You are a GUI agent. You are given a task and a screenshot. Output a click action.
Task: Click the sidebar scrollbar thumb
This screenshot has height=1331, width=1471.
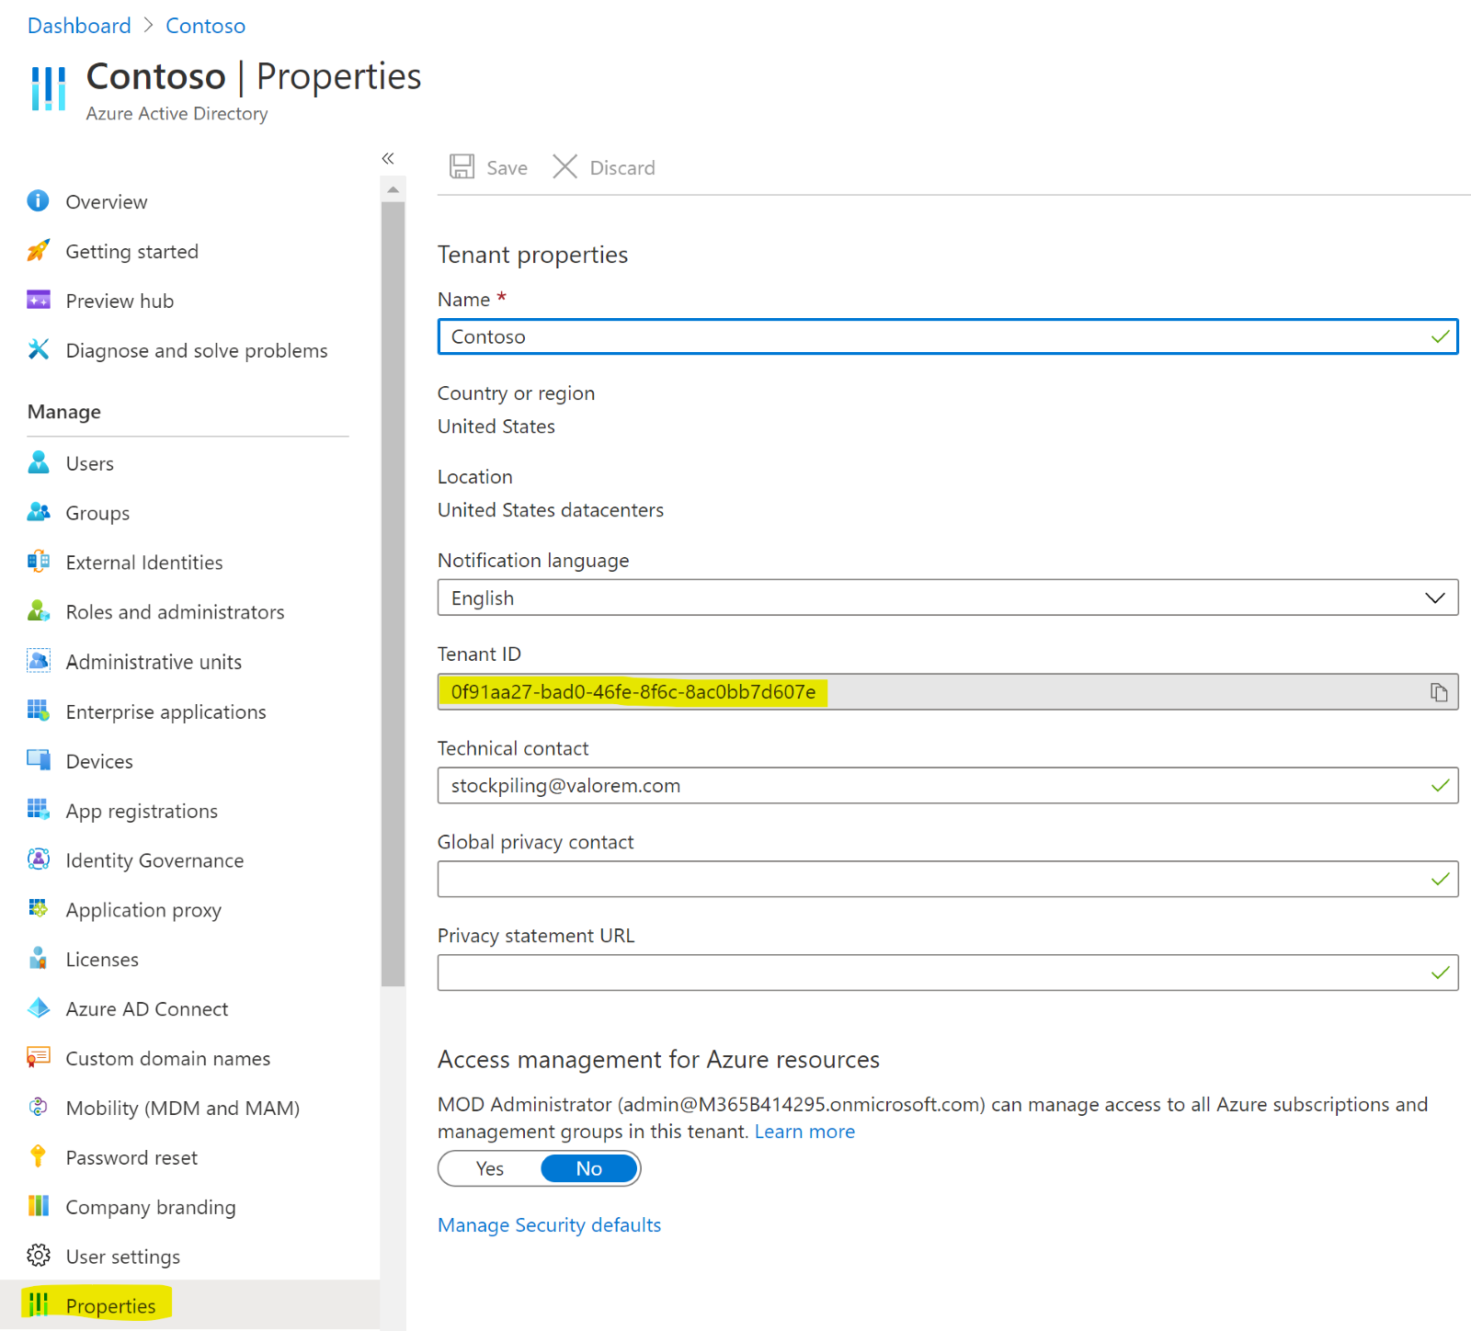tap(393, 594)
